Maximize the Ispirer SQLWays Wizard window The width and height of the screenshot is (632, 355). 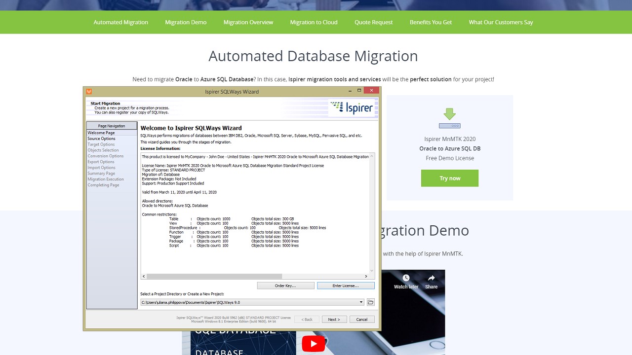[x=359, y=91]
